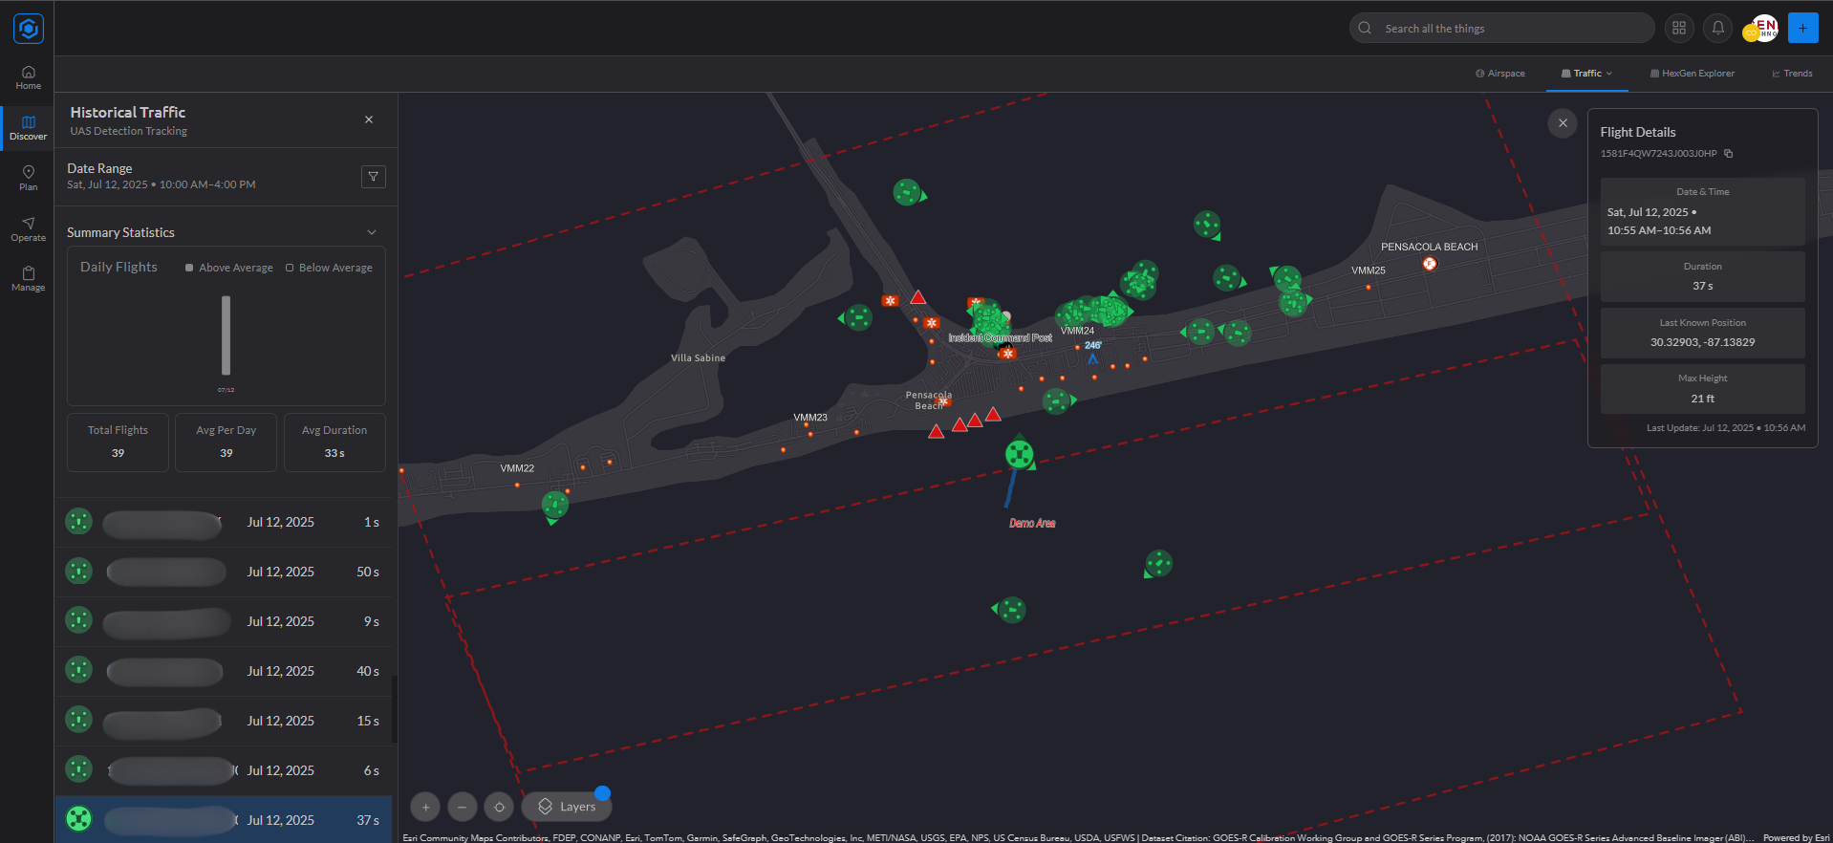Expand the Traffic tab dropdown

(x=1586, y=74)
